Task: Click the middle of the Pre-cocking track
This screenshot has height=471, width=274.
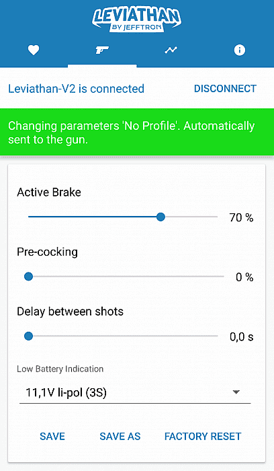Action: click(x=126, y=277)
